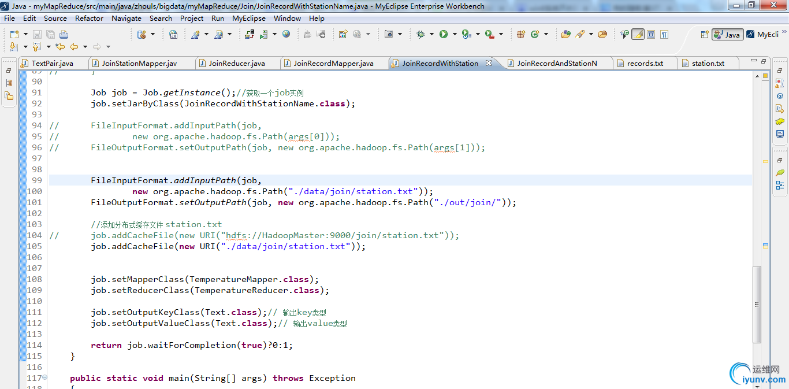The width and height of the screenshot is (789, 389).
Task: Click the Next Annotation arrow icon
Action: (x=14, y=46)
